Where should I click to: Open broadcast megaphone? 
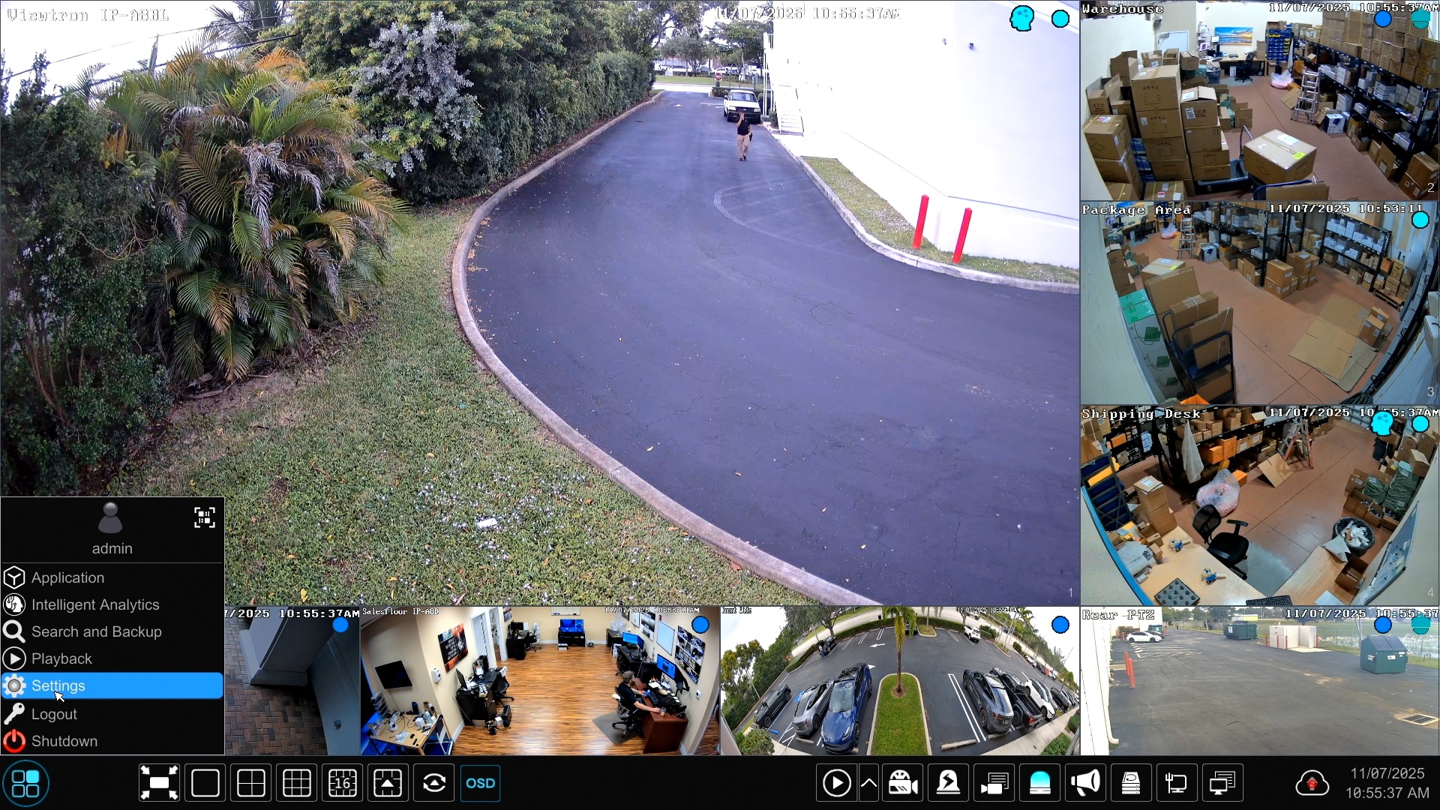coord(1085,784)
